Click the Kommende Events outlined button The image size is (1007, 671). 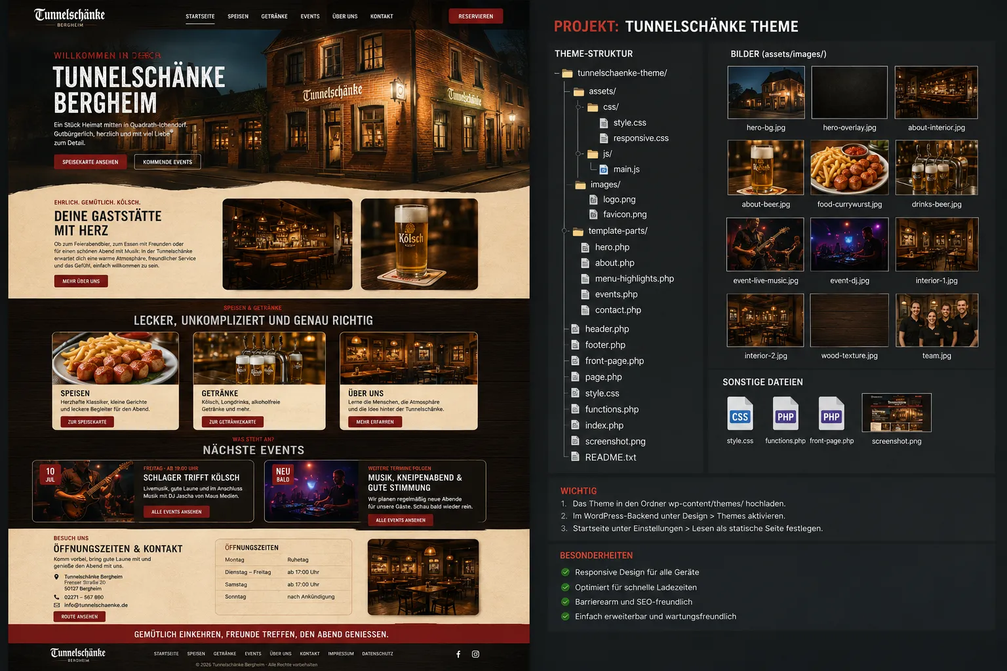(168, 162)
